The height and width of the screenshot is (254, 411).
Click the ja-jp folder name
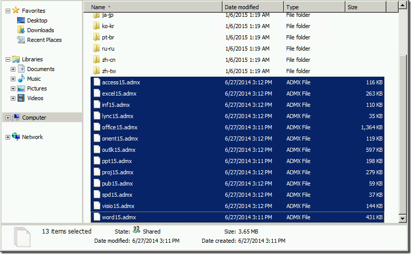click(107, 15)
